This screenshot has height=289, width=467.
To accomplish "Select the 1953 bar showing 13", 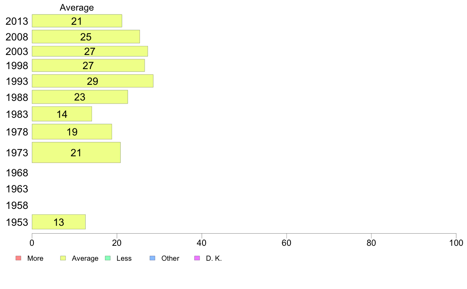I will coord(59,222).
